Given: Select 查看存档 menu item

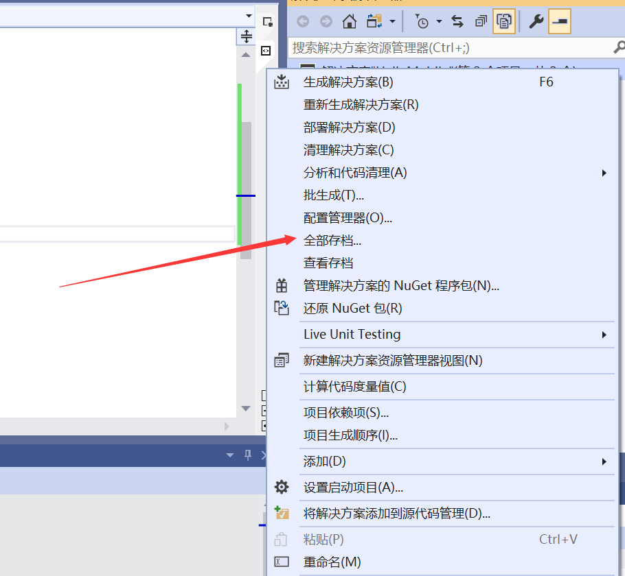Looking at the screenshot, I should (x=442, y=263).
